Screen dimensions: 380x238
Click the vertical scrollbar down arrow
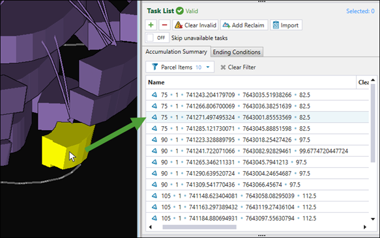pyautogui.click(x=373, y=219)
